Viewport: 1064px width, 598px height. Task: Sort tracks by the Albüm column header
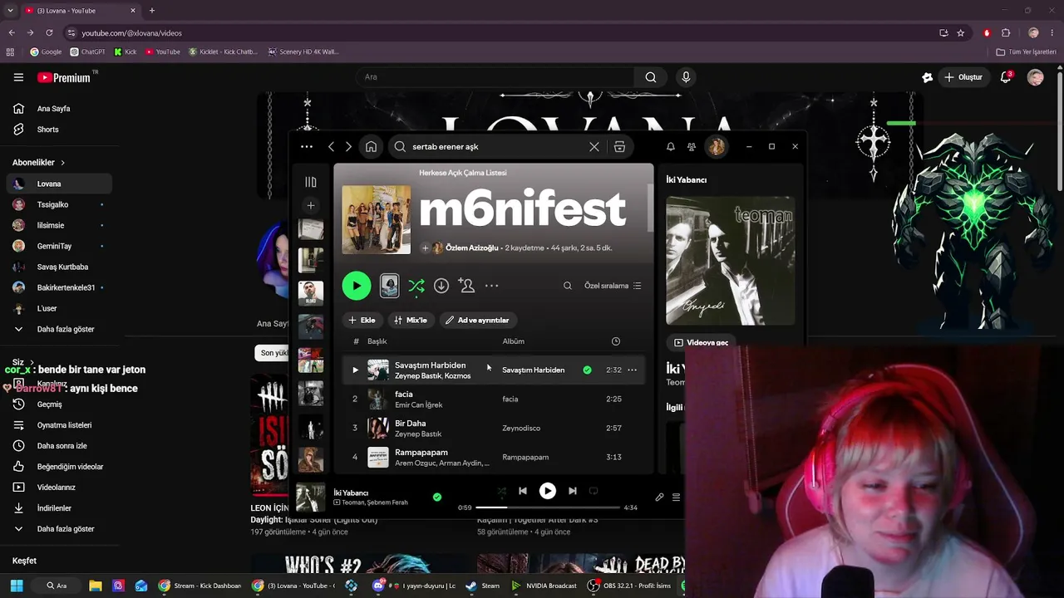coord(513,341)
